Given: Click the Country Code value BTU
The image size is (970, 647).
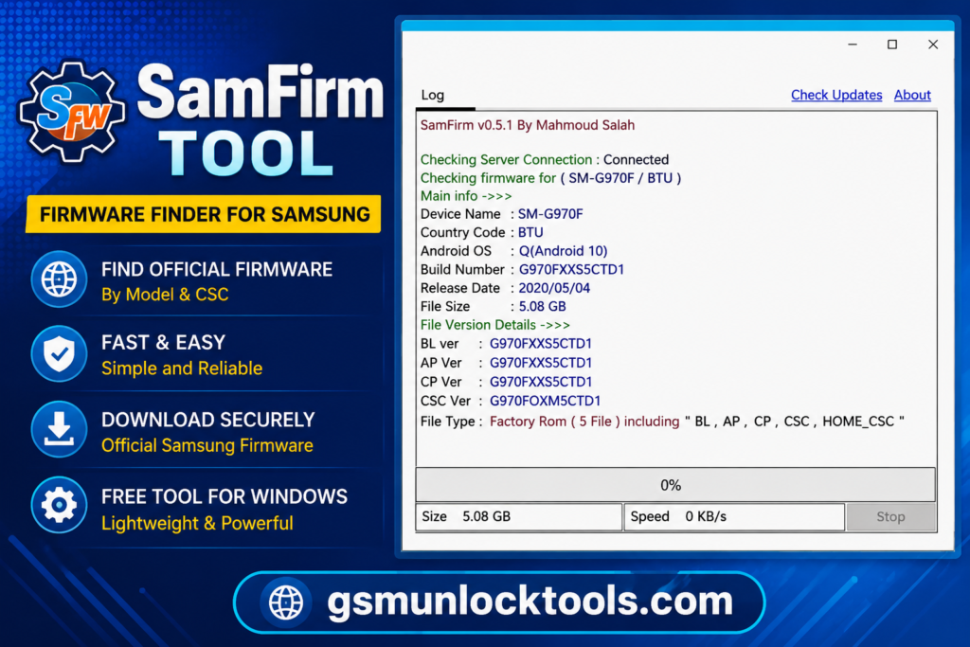Looking at the screenshot, I should point(530,233).
